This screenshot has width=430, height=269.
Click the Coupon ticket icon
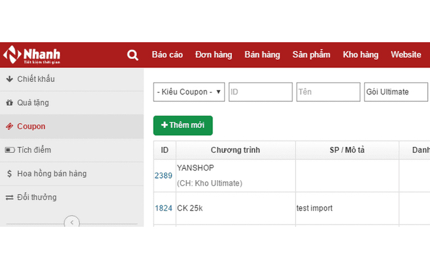point(10,126)
